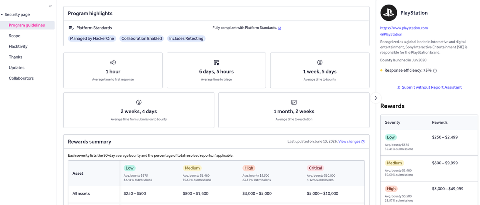Open the View changes link
This screenshot has width=480, height=205.
349,142
